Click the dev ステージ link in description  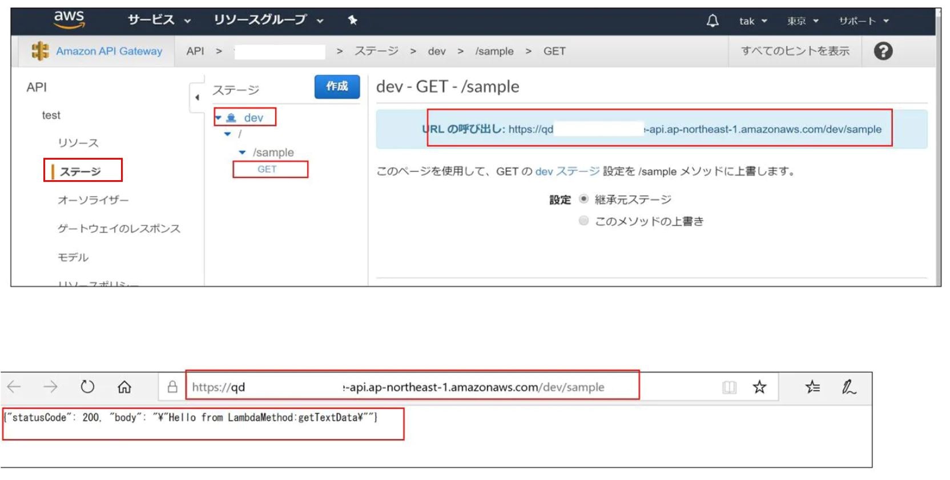(x=567, y=171)
